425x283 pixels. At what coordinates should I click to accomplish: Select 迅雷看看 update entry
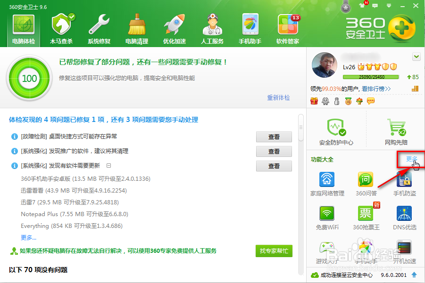(74, 191)
